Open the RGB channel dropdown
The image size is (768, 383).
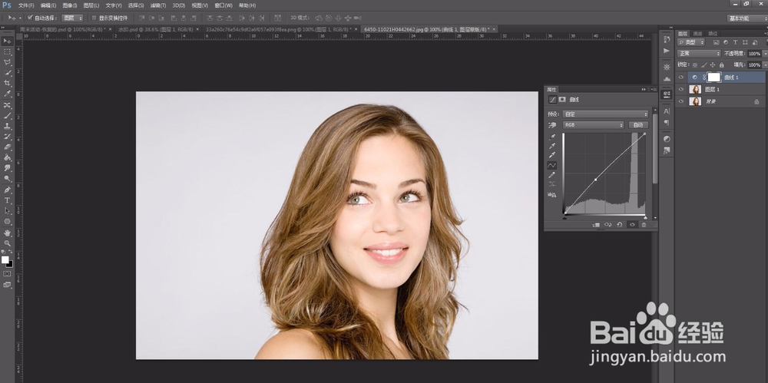tap(593, 125)
